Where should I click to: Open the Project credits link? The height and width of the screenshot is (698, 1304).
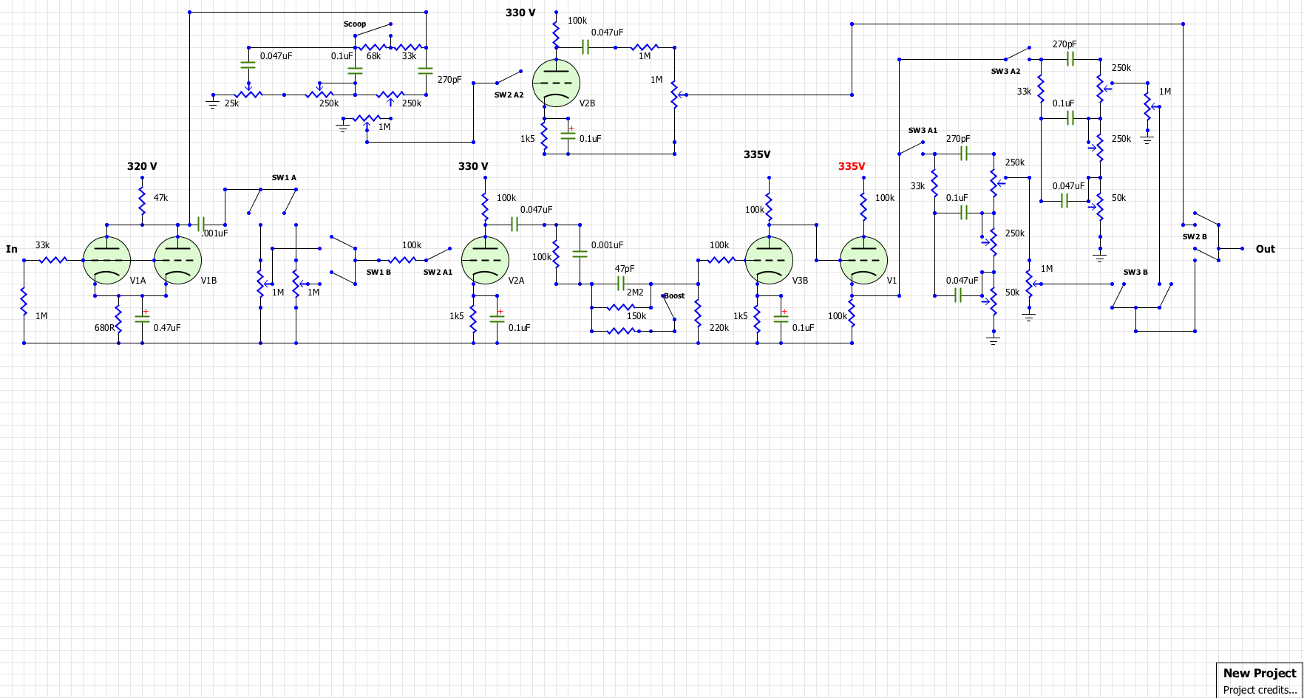pos(1260,690)
